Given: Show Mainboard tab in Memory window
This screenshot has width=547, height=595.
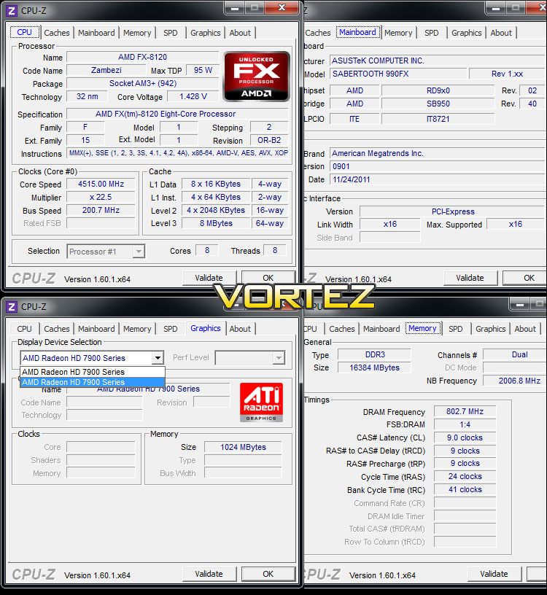Looking at the screenshot, I should coord(381,329).
